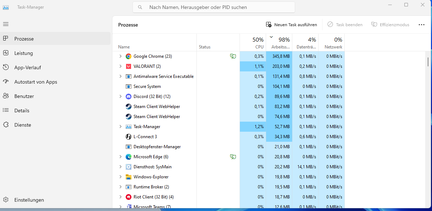Expand the Google Chrome process group
This screenshot has width=432, height=211.
tap(120, 56)
